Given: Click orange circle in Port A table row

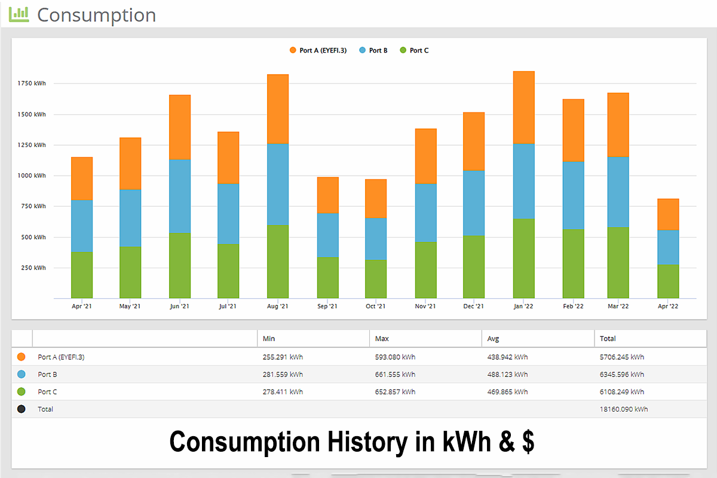Looking at the screenshot, I should (22, 357).
